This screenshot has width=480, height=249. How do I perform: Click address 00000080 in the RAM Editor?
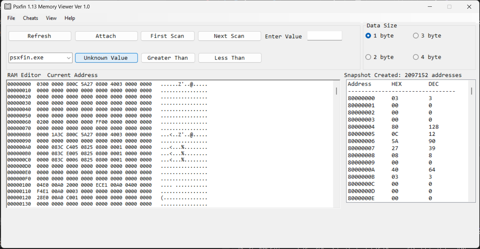tap(19, 134)
